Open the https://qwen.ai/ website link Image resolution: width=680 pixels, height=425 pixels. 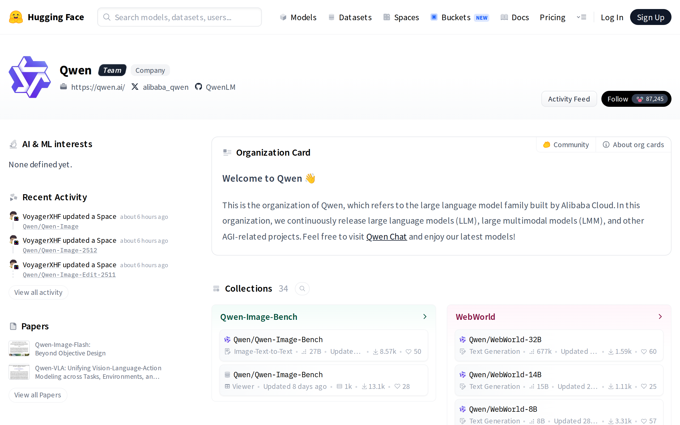(98, 87)
